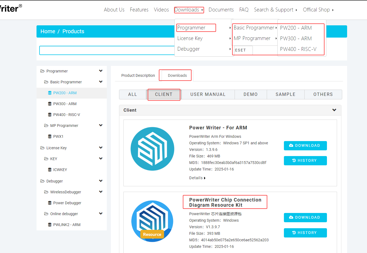Click the folder icon beside KEY
Image resolution: width=367 pixels, height=253 pixels.
(46, 159)
